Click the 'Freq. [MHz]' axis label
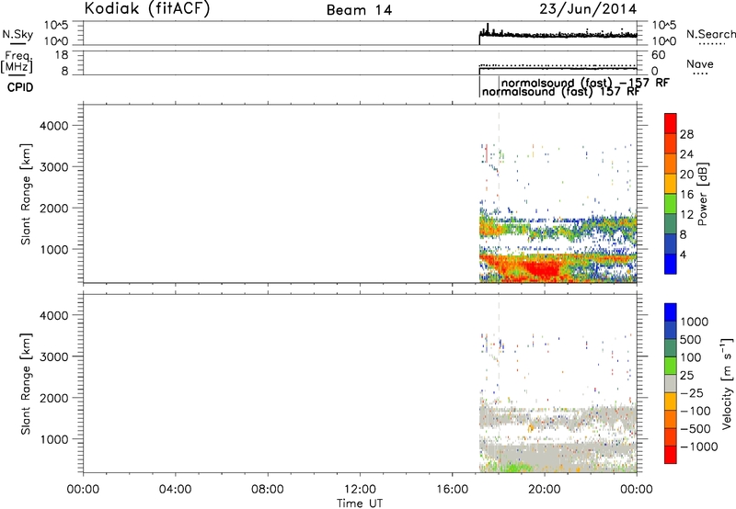The image size is (736, 509). coord(17,62)
